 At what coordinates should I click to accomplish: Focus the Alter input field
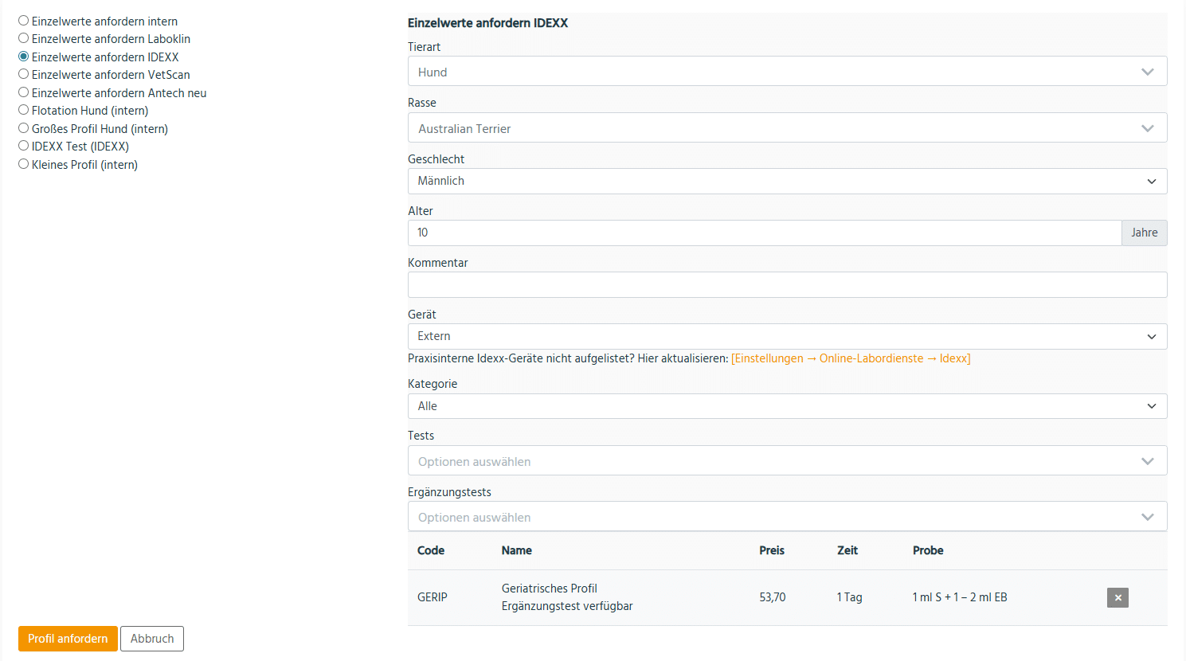(765, 233)
